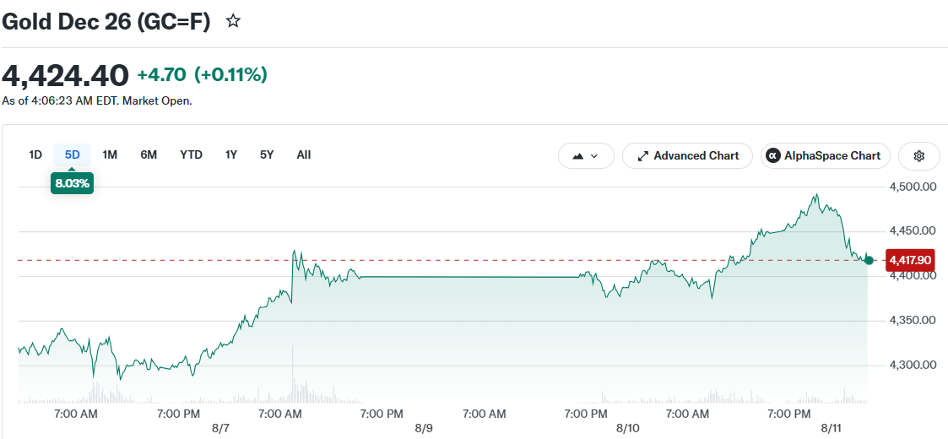Open the chart type dropdown
Image resolution: width=948 pixels, height=439 pixels.
(586, 156)
